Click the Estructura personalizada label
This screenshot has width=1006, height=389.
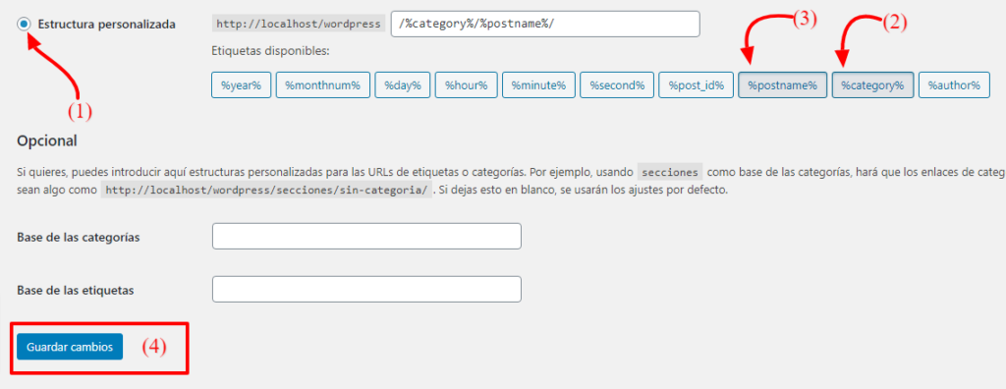tap(106, 25)
